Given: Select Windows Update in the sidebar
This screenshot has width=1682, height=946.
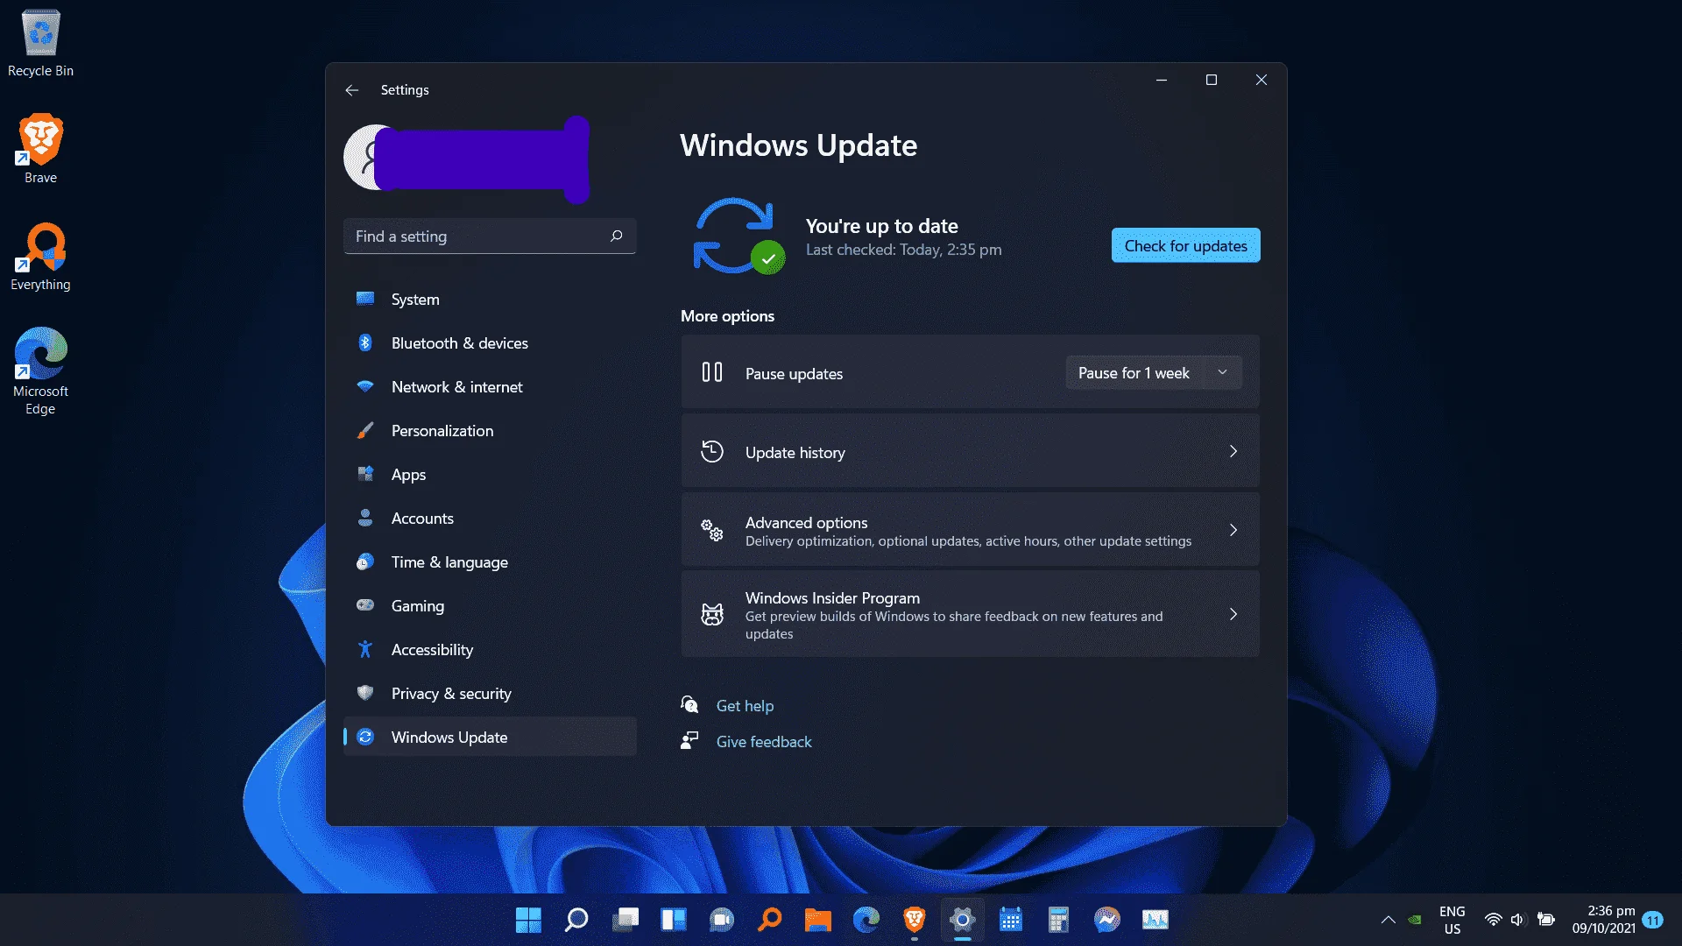Looking at the screenshot, I should [x=490, y=738].
